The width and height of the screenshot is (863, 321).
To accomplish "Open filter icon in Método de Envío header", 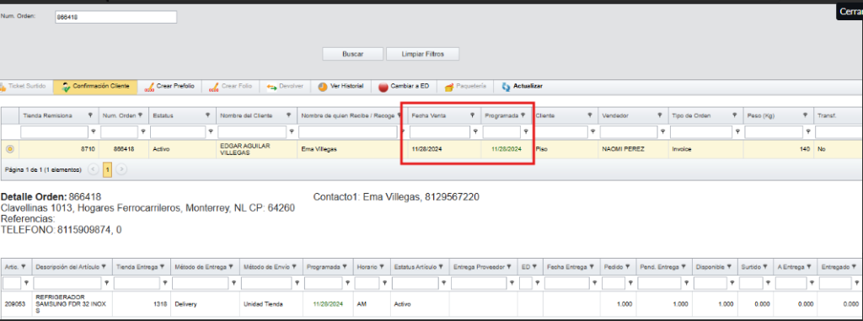I will [295, 266].
